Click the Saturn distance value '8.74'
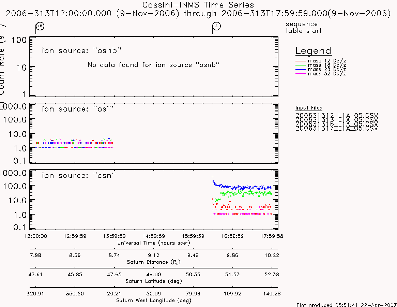This screenshot has height=307, width=397. click(114, 255)
